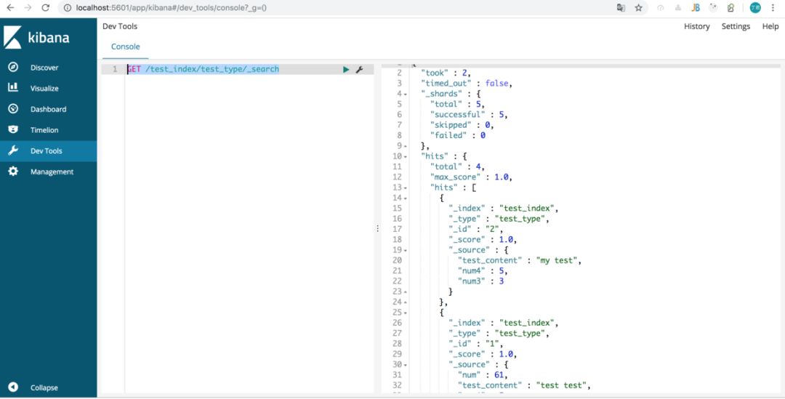Screen dimensions: 785x399
Task: Select the Console tab
Action: [x=125, y=47]
